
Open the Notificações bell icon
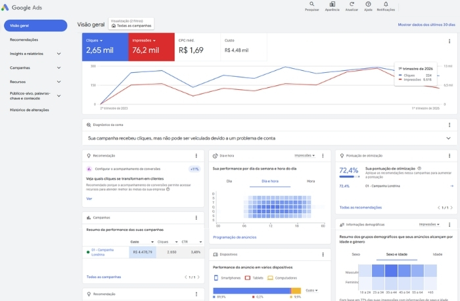click(x=386, y=4)
